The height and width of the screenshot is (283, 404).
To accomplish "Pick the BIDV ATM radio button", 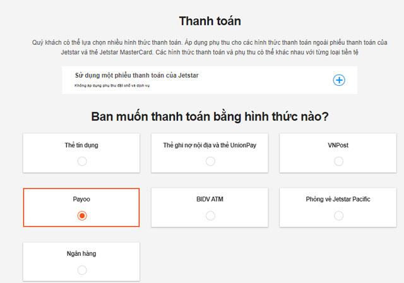I will point(210,215).
